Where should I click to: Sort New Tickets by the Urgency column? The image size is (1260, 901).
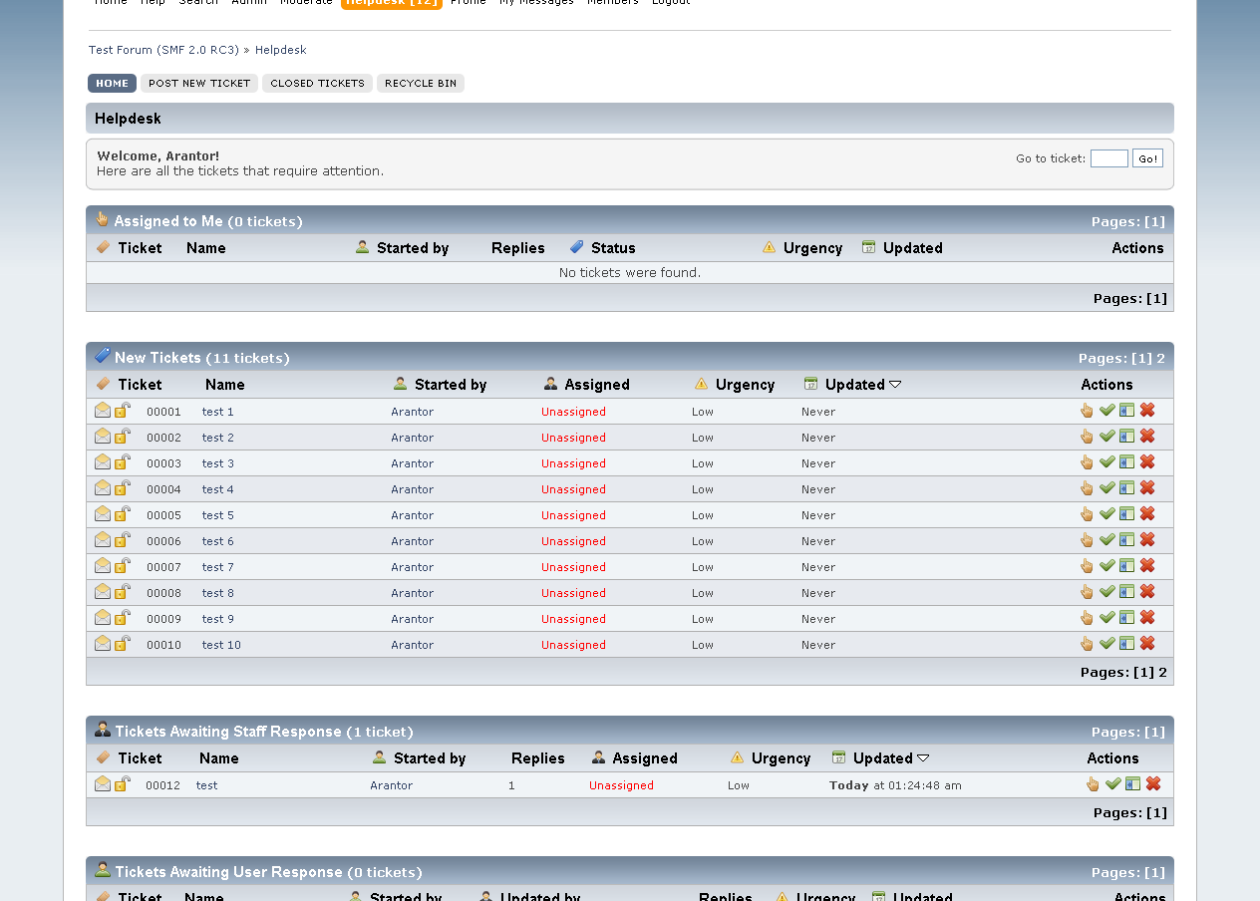point(745,385)
